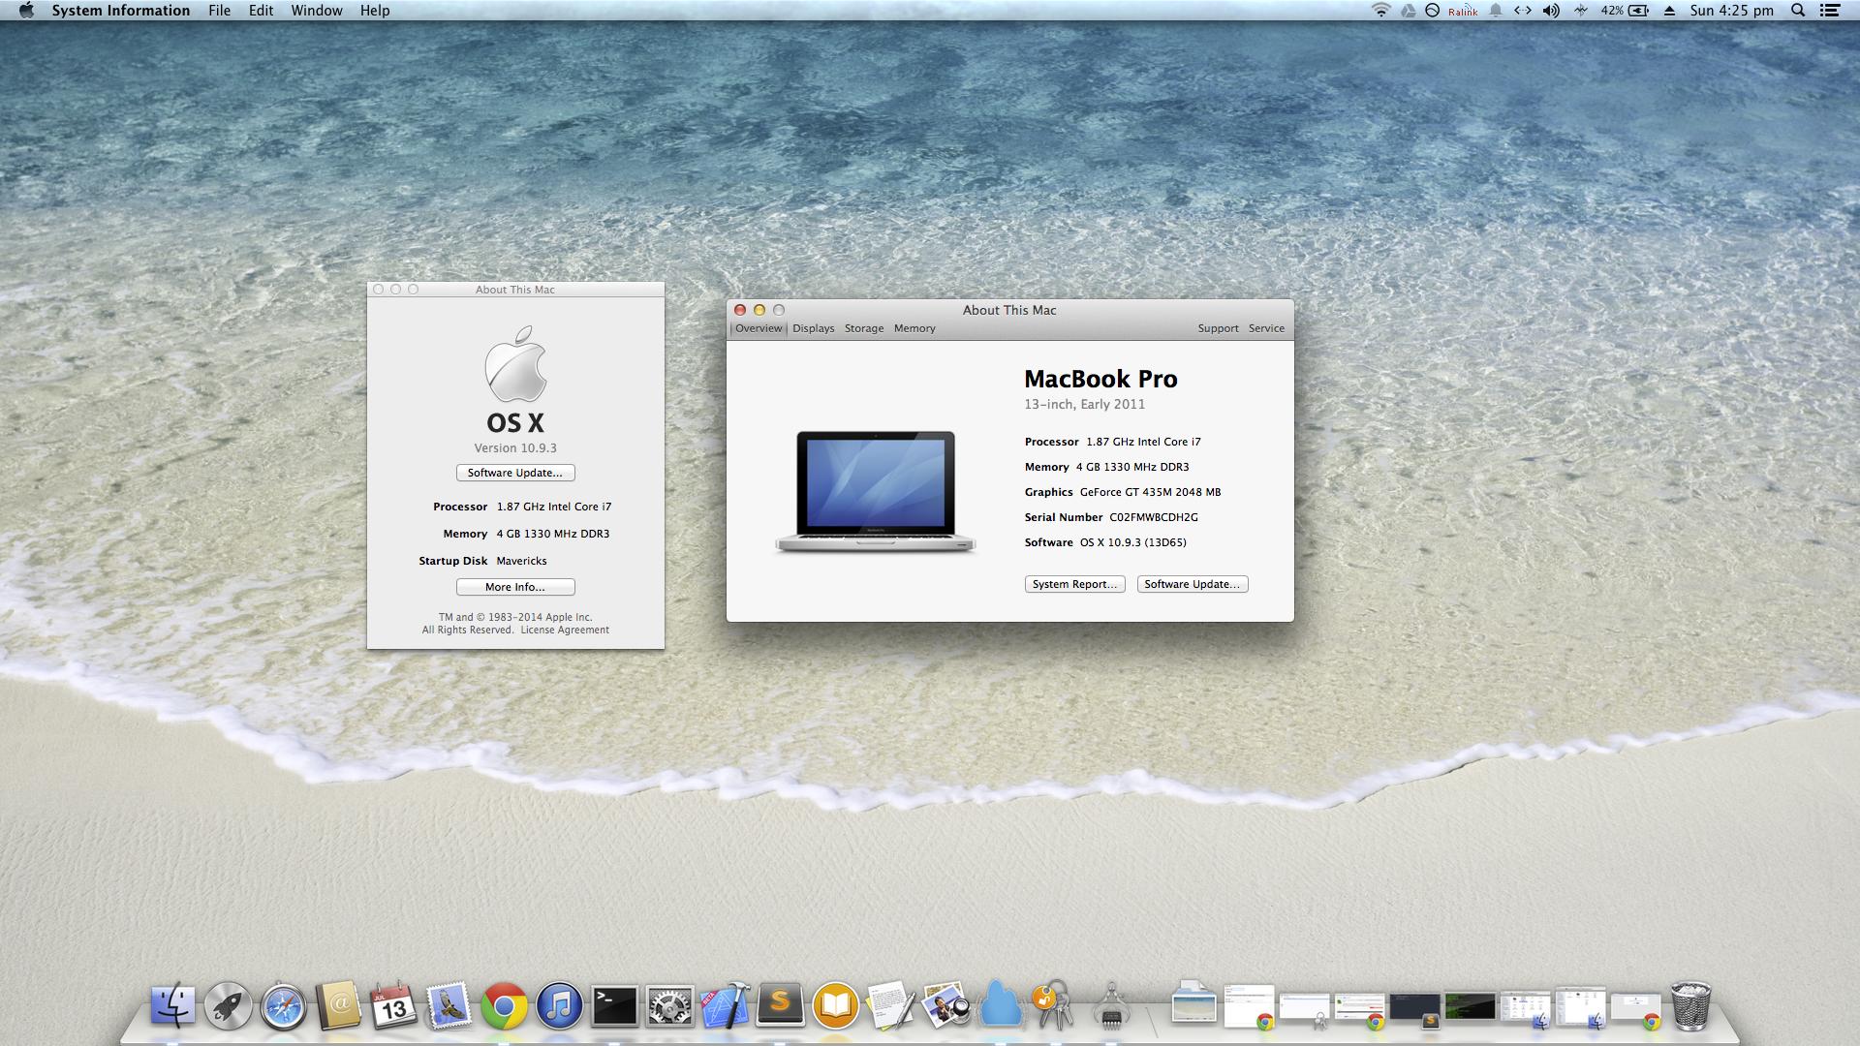1860x1046 pixels.
Task: Open Notification bell in menu bar
Action: click(1496, 11)
